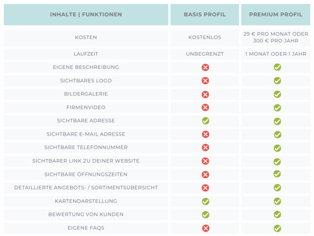314x236 pixels.
Task: Click the red X for Eigene FAQs Basis
Action: [x=205, y=228]
